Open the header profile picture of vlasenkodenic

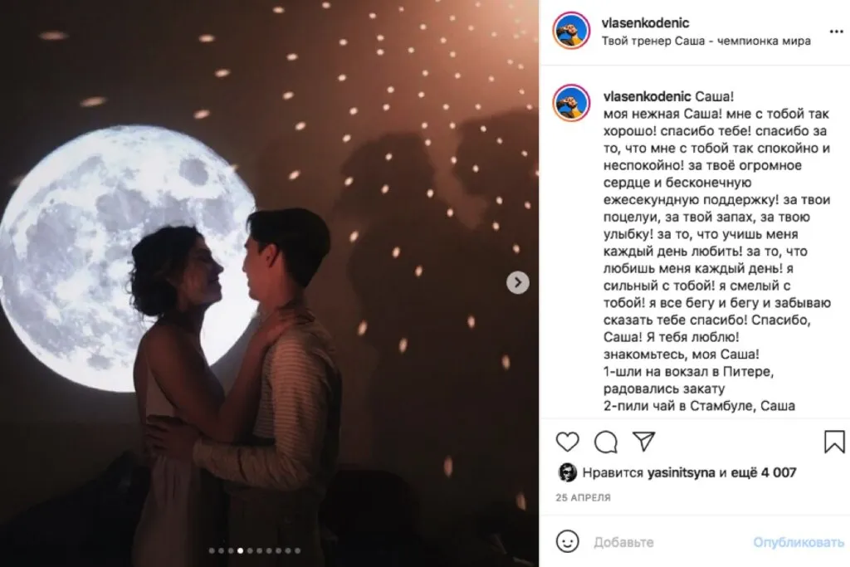[x=571, y=31]
